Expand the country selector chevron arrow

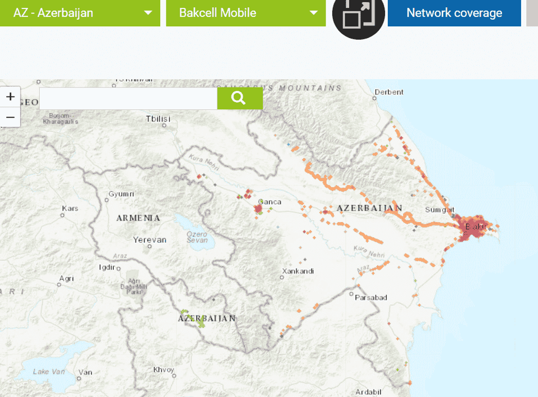pos(148,12)
